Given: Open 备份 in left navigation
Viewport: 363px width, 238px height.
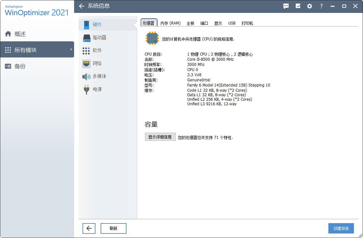Looking at the screenshot, I should tap(37, 66).
